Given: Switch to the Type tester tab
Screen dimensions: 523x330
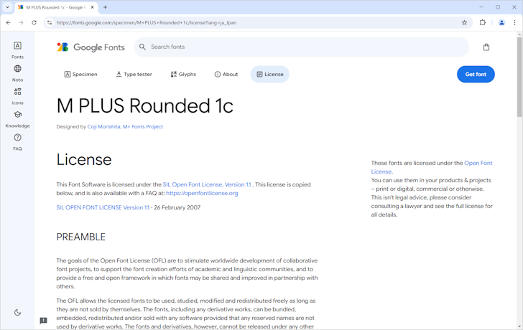Looking at the screenshot, I should point(134,75).
